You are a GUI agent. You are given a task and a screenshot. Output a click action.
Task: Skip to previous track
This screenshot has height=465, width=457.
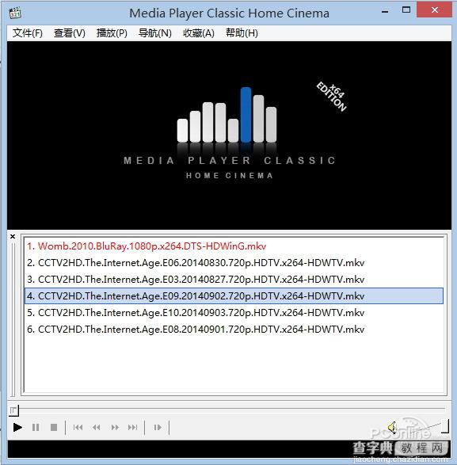[x=78, y=427]
